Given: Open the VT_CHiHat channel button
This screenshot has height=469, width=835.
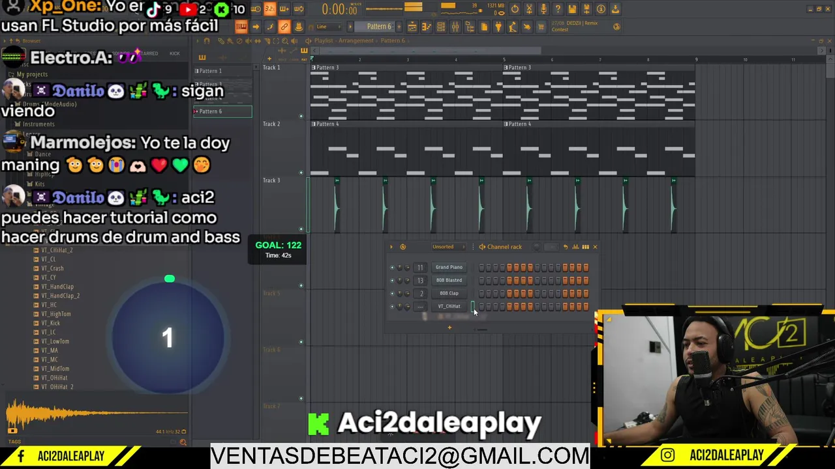Looking at the screenshot, I should pos(449,306).
